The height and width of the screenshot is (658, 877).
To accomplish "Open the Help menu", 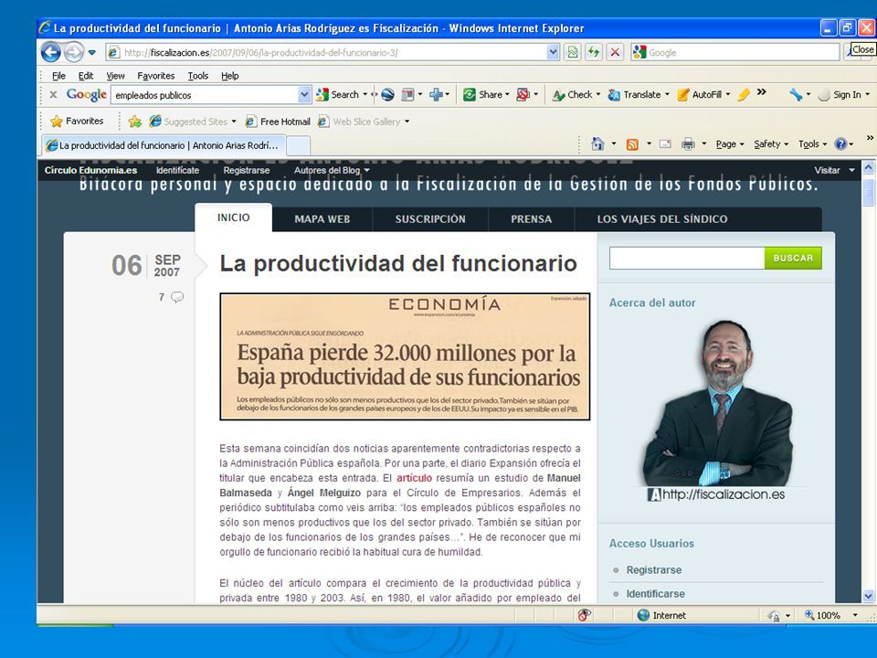I will pyautogui.click(x=230, y=76).
